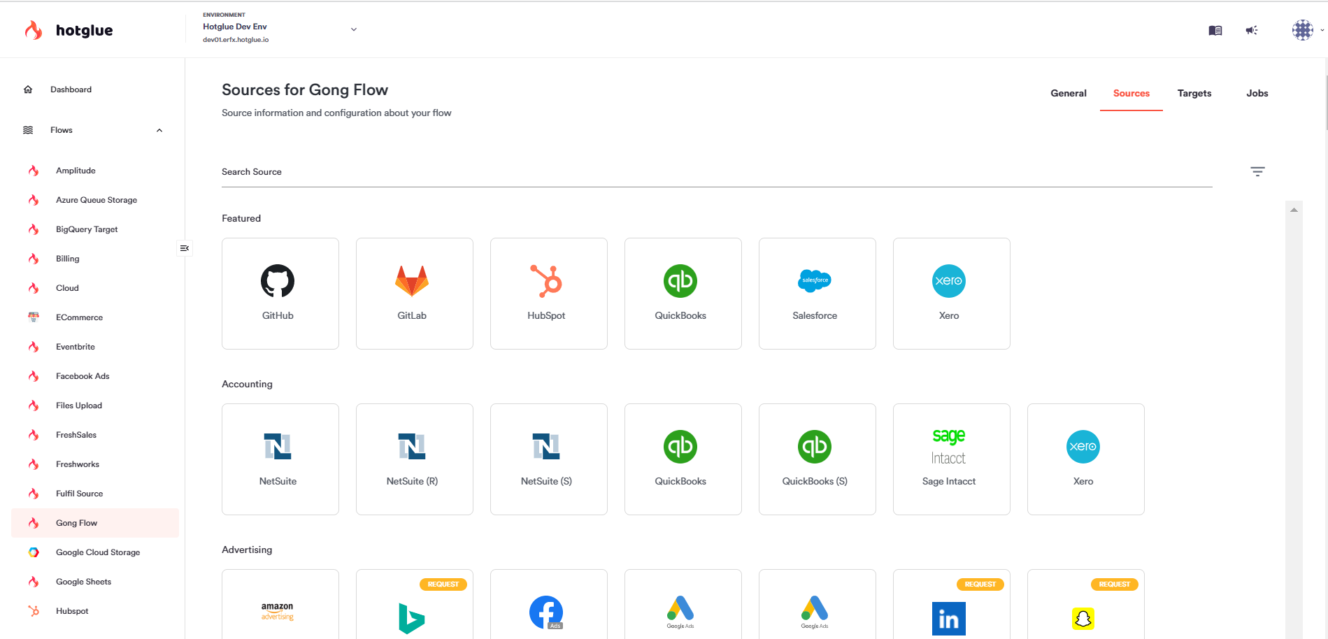Screen dimensions: 1328x639
Task: Pick the Facebook Ads source card
Action: point(549,605)
